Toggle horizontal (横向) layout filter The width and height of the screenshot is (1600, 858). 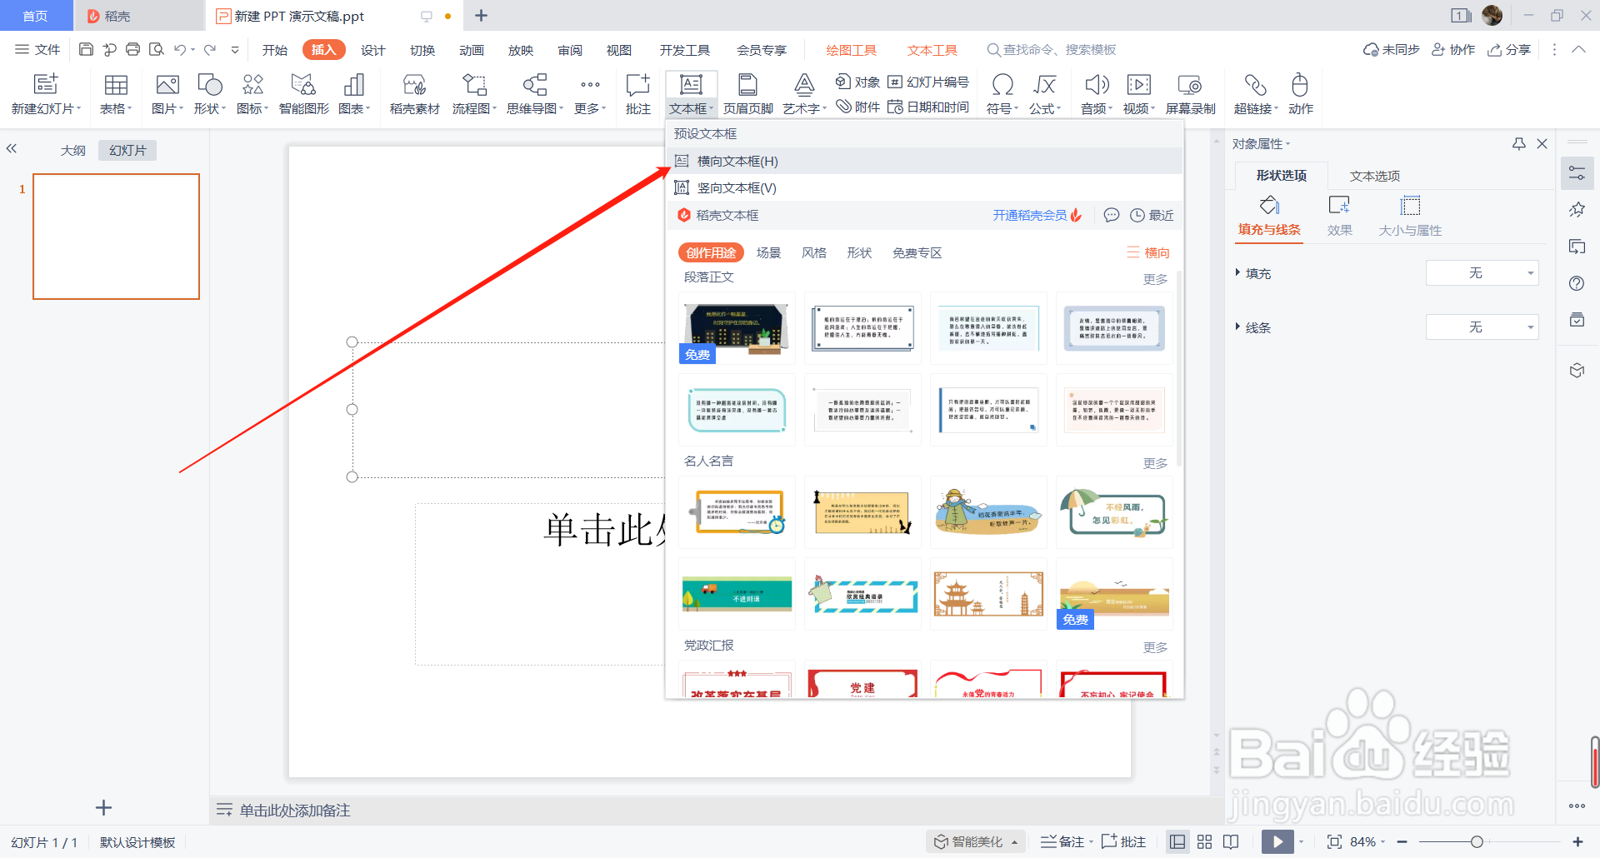tap(1148, 252)
